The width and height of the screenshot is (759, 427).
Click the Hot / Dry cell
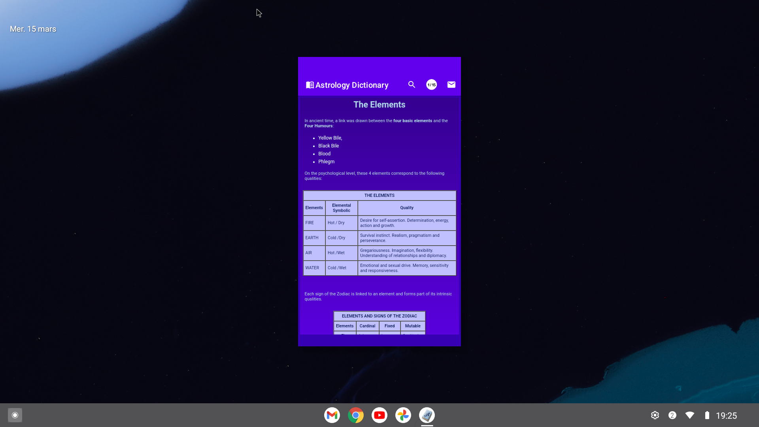pos(342,223)
